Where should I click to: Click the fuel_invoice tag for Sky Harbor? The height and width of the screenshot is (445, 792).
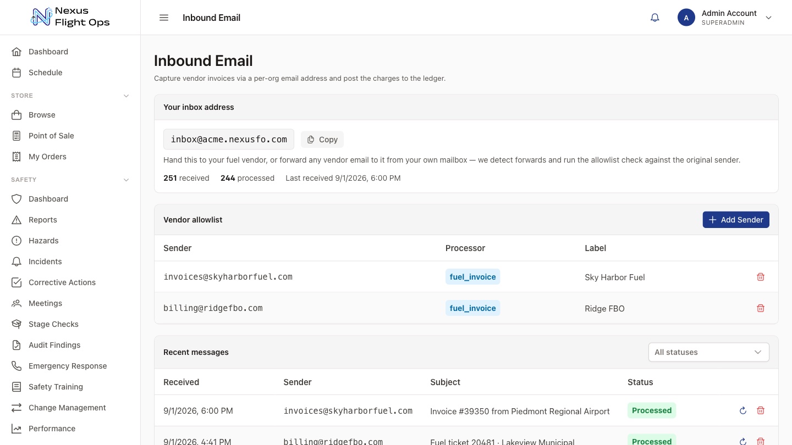tap(472, 277)
